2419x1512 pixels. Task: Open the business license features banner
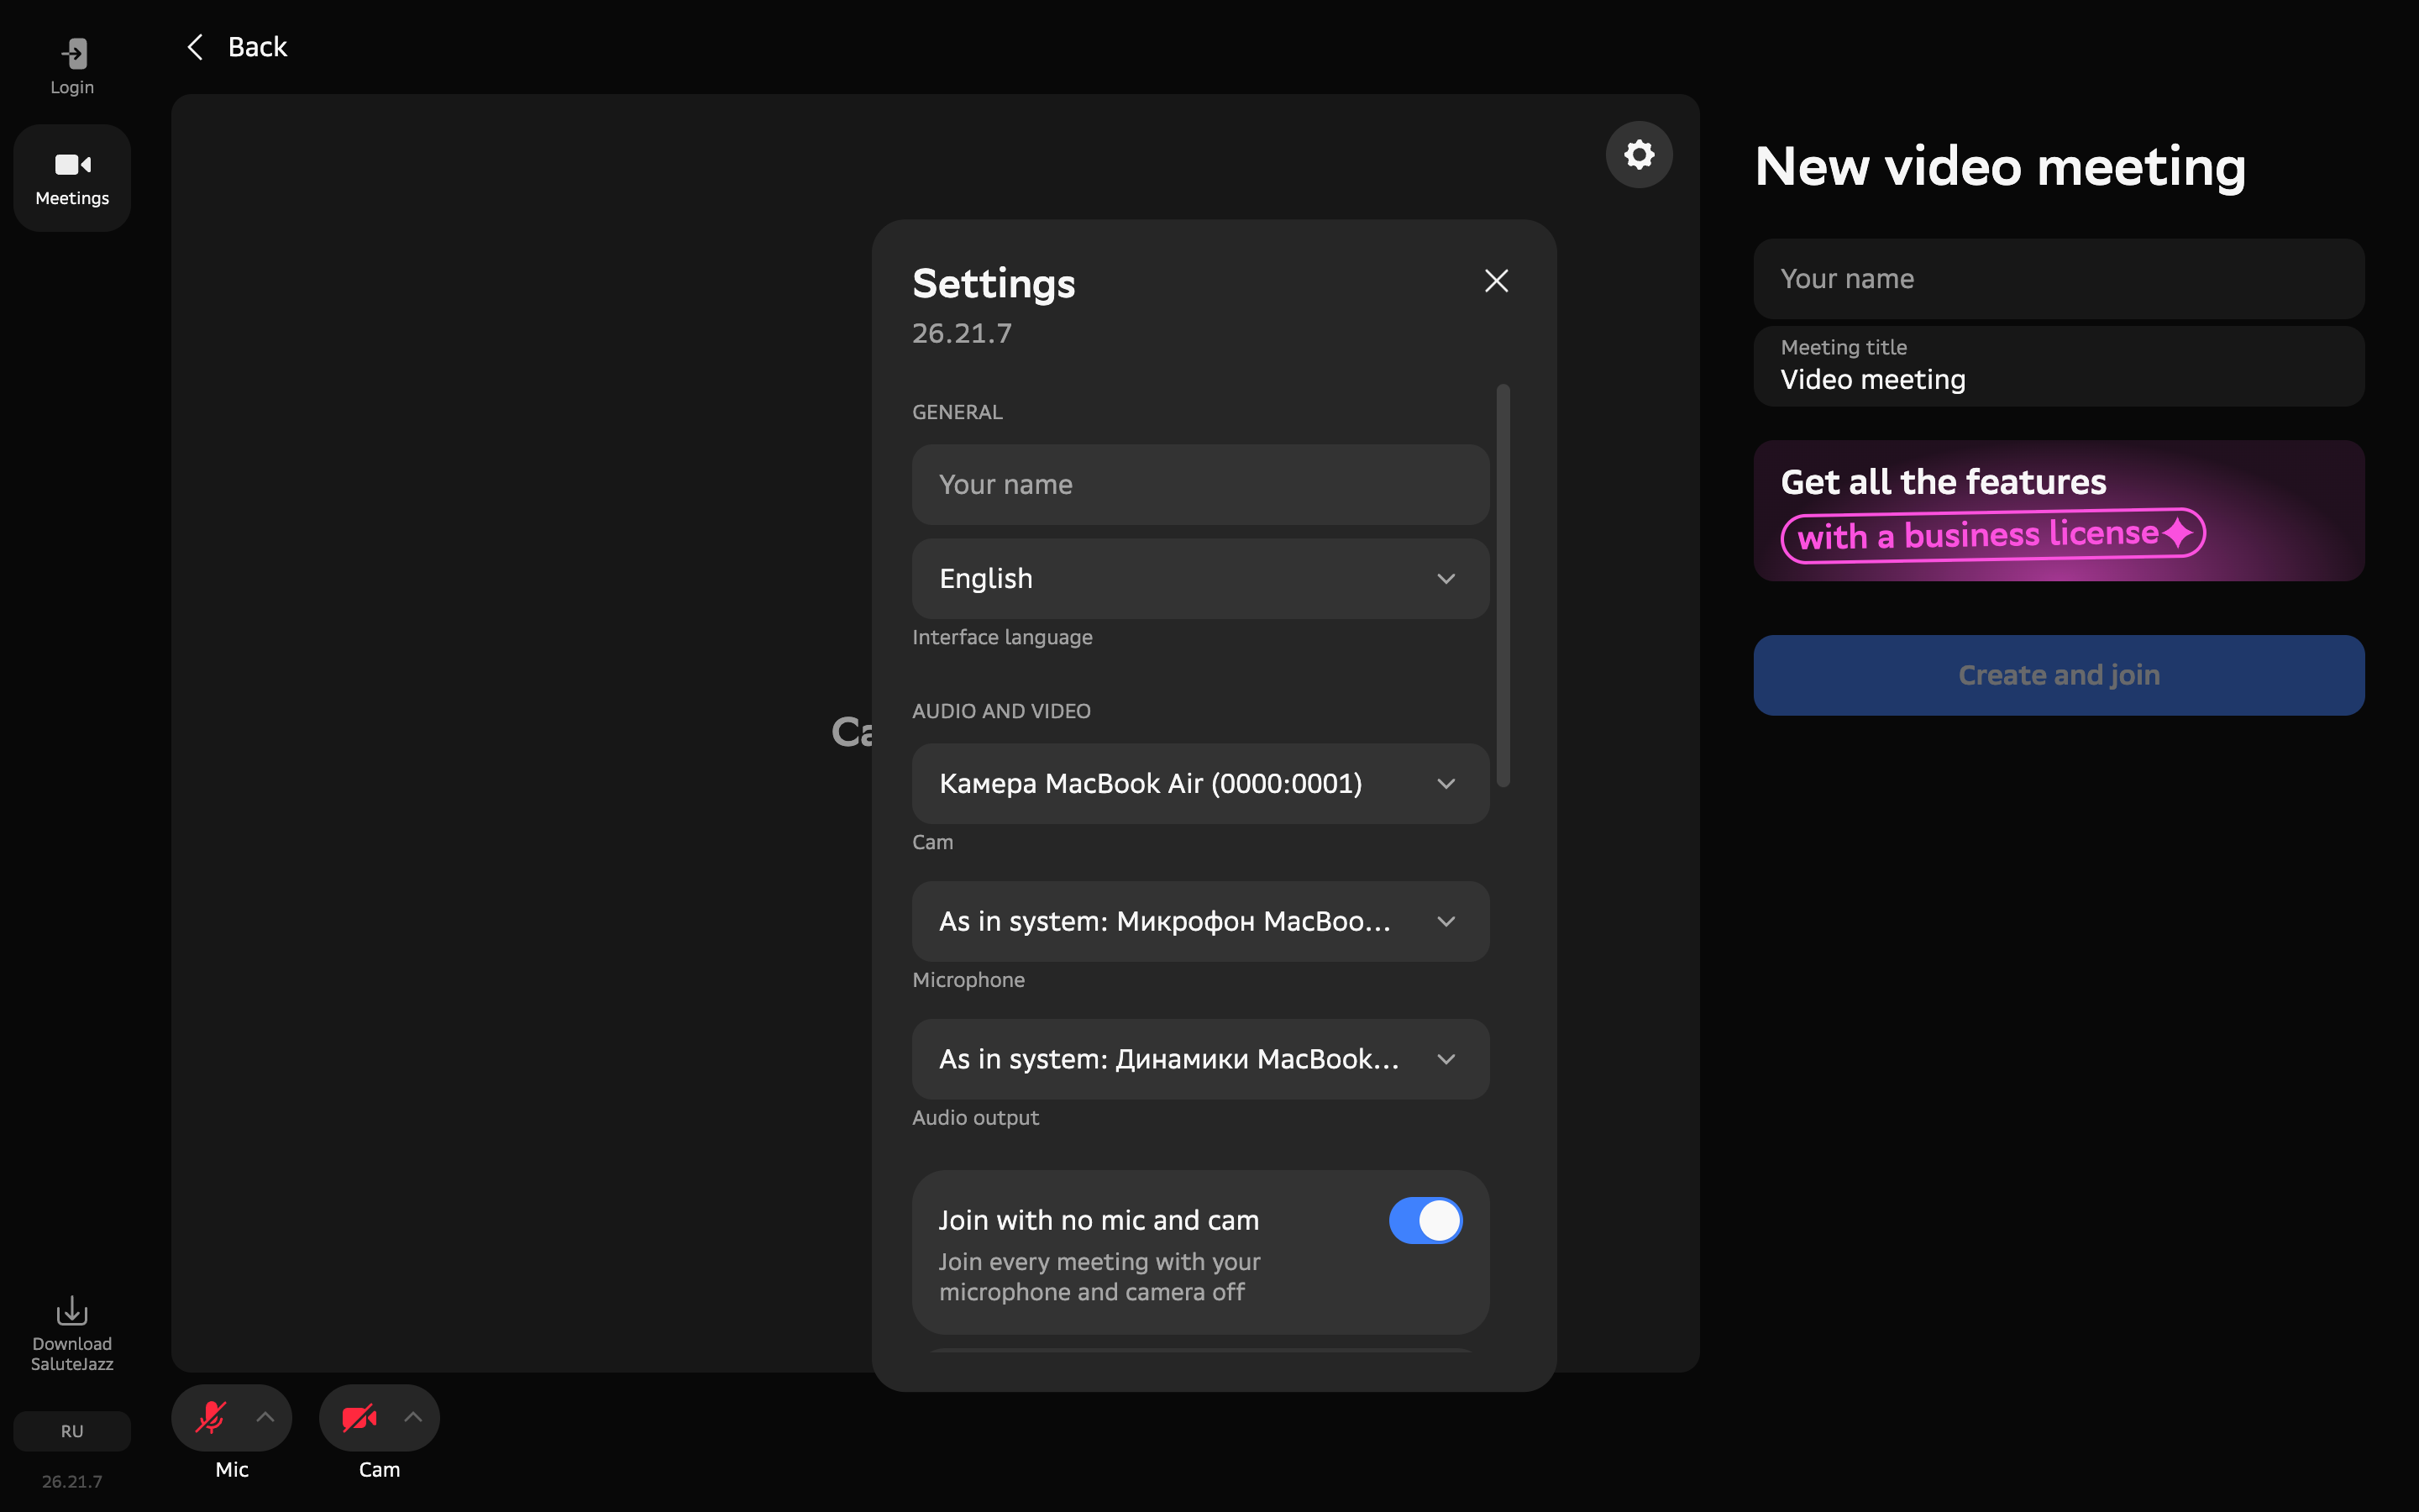click(2058, 511)
